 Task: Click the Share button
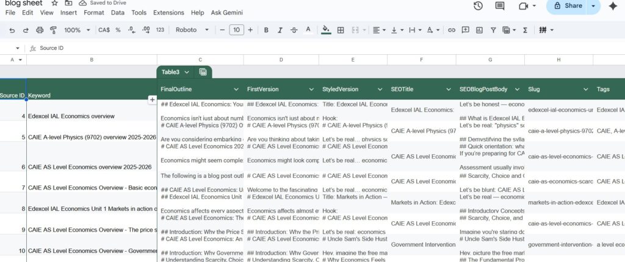(x=566, y=6)
